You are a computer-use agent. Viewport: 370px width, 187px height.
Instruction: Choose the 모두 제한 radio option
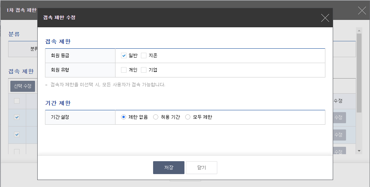pos(188,117)
